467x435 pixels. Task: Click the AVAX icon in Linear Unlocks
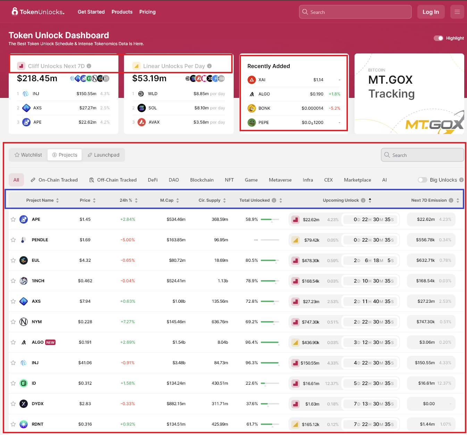(142, 122)
